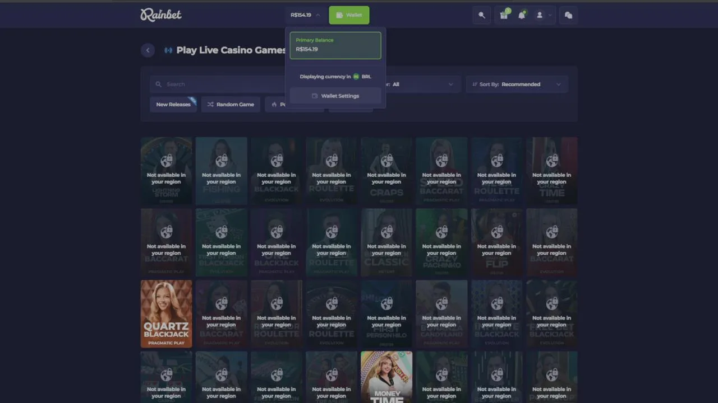The height and width of the screenshot is (403, 718).
Task: Go back using the back arrow
Action: point(148,50)
